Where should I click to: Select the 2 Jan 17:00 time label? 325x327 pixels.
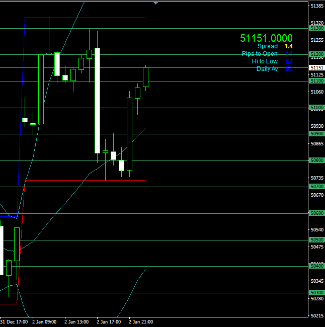coord(109,321)
